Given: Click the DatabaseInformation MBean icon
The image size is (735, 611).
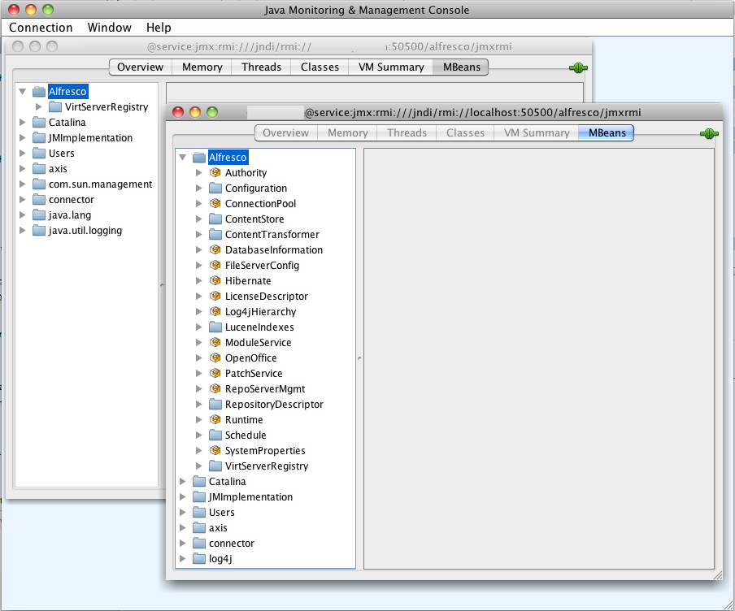Looking at the screenshot, I should tap(215, 250).
